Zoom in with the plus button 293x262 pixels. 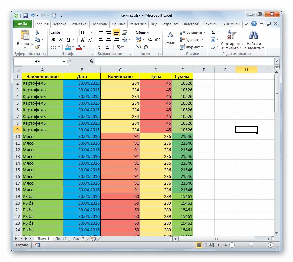coord(271,245)
